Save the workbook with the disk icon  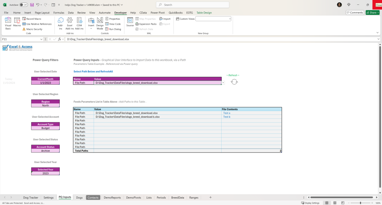(32, 4)
